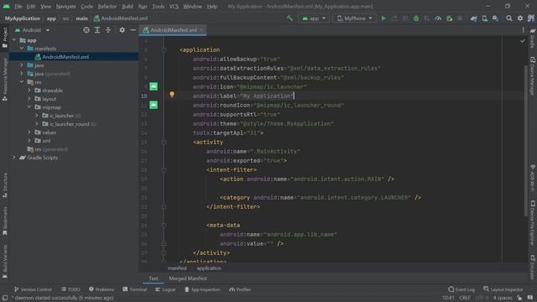
Task: Click the manifest breadcrumb below editor
Action: (177, 268)
